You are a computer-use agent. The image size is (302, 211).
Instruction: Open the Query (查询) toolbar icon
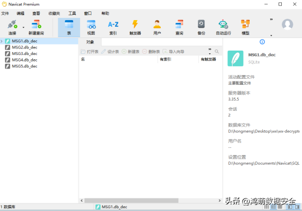pyautogui.click(x=179, y=28)
